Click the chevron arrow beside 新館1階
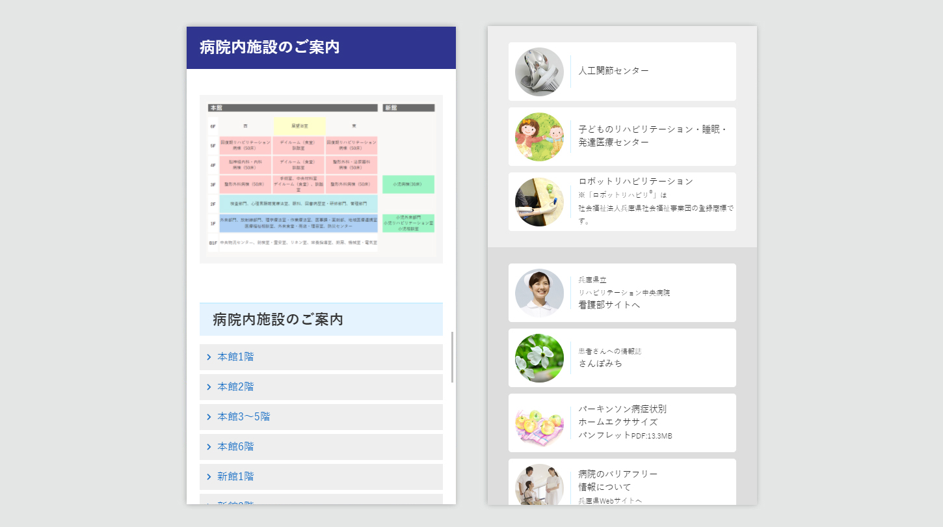The height and width of the screenshot is (527, 943). click(x=209, y=477)
